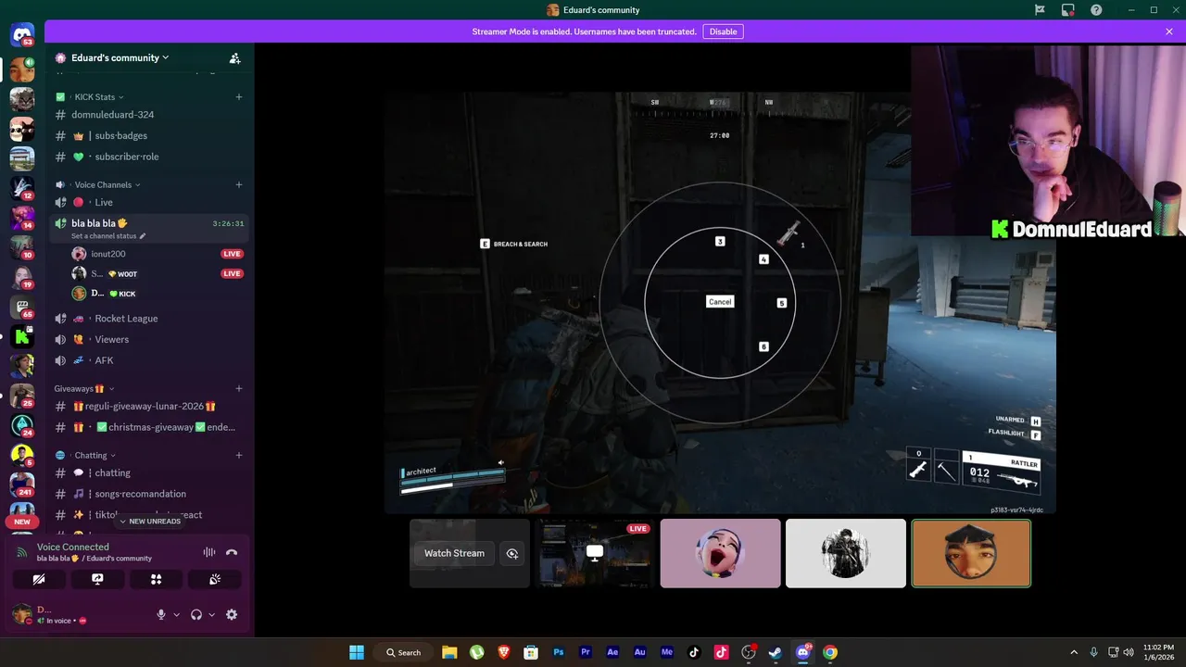The width and height of the screenshot is (1186, 667).
Task: Mute the microphone
Action: pos(161,614)
